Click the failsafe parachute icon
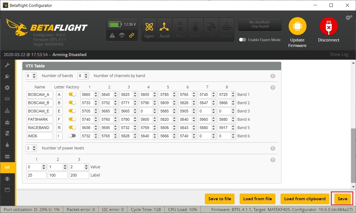This screenshot has height=213, width=356. click(122, 35)
